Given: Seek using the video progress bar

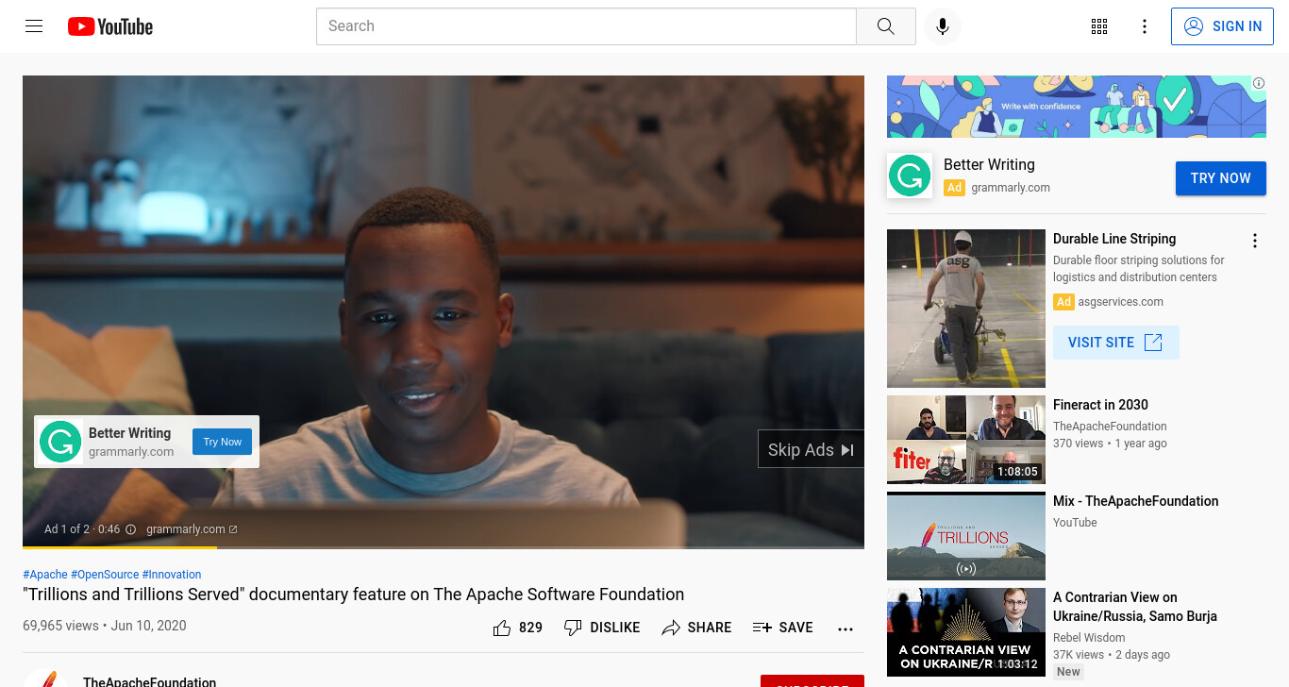Looking at the screenshot, I should 444,547.
